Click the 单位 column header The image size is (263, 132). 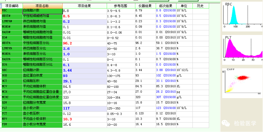click(x=184, y=6)
